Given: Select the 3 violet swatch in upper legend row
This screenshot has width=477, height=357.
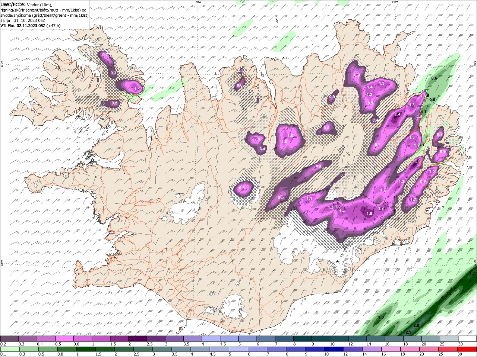Looking at the screenshot, I should 174,339.
